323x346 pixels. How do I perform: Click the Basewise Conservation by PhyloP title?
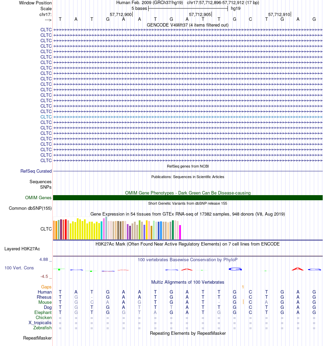pyautogui.click(x=188, y=260)
